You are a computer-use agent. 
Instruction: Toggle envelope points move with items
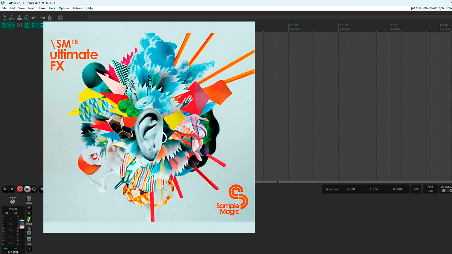pos(27,25)
